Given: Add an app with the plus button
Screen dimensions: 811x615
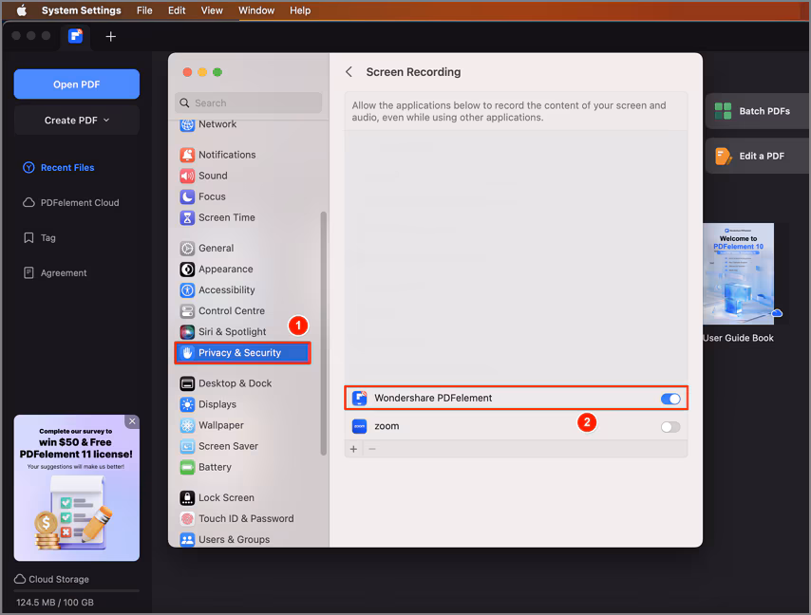Looking at the screenshot, I should click(353, 449).
